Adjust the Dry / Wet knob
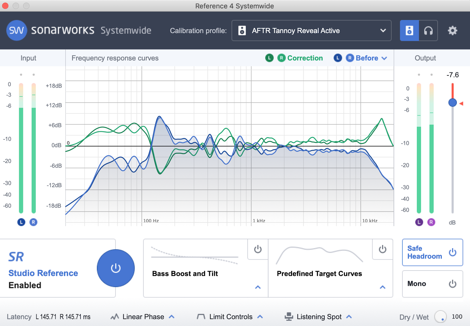The height and width of the screenshot is (326, 470). [x=440, y=317]
